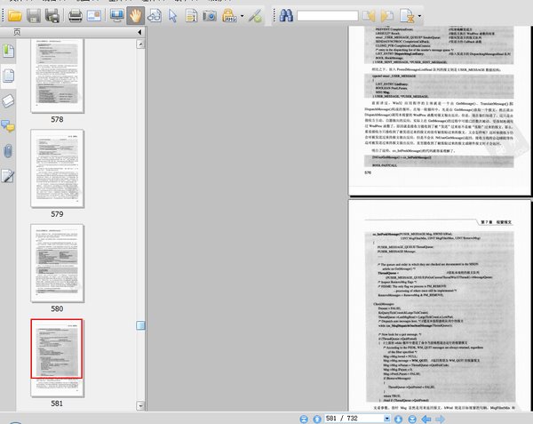Find next match with the right folder-arrow icon
The image size is (533, 424).
(x=386, y=16)
